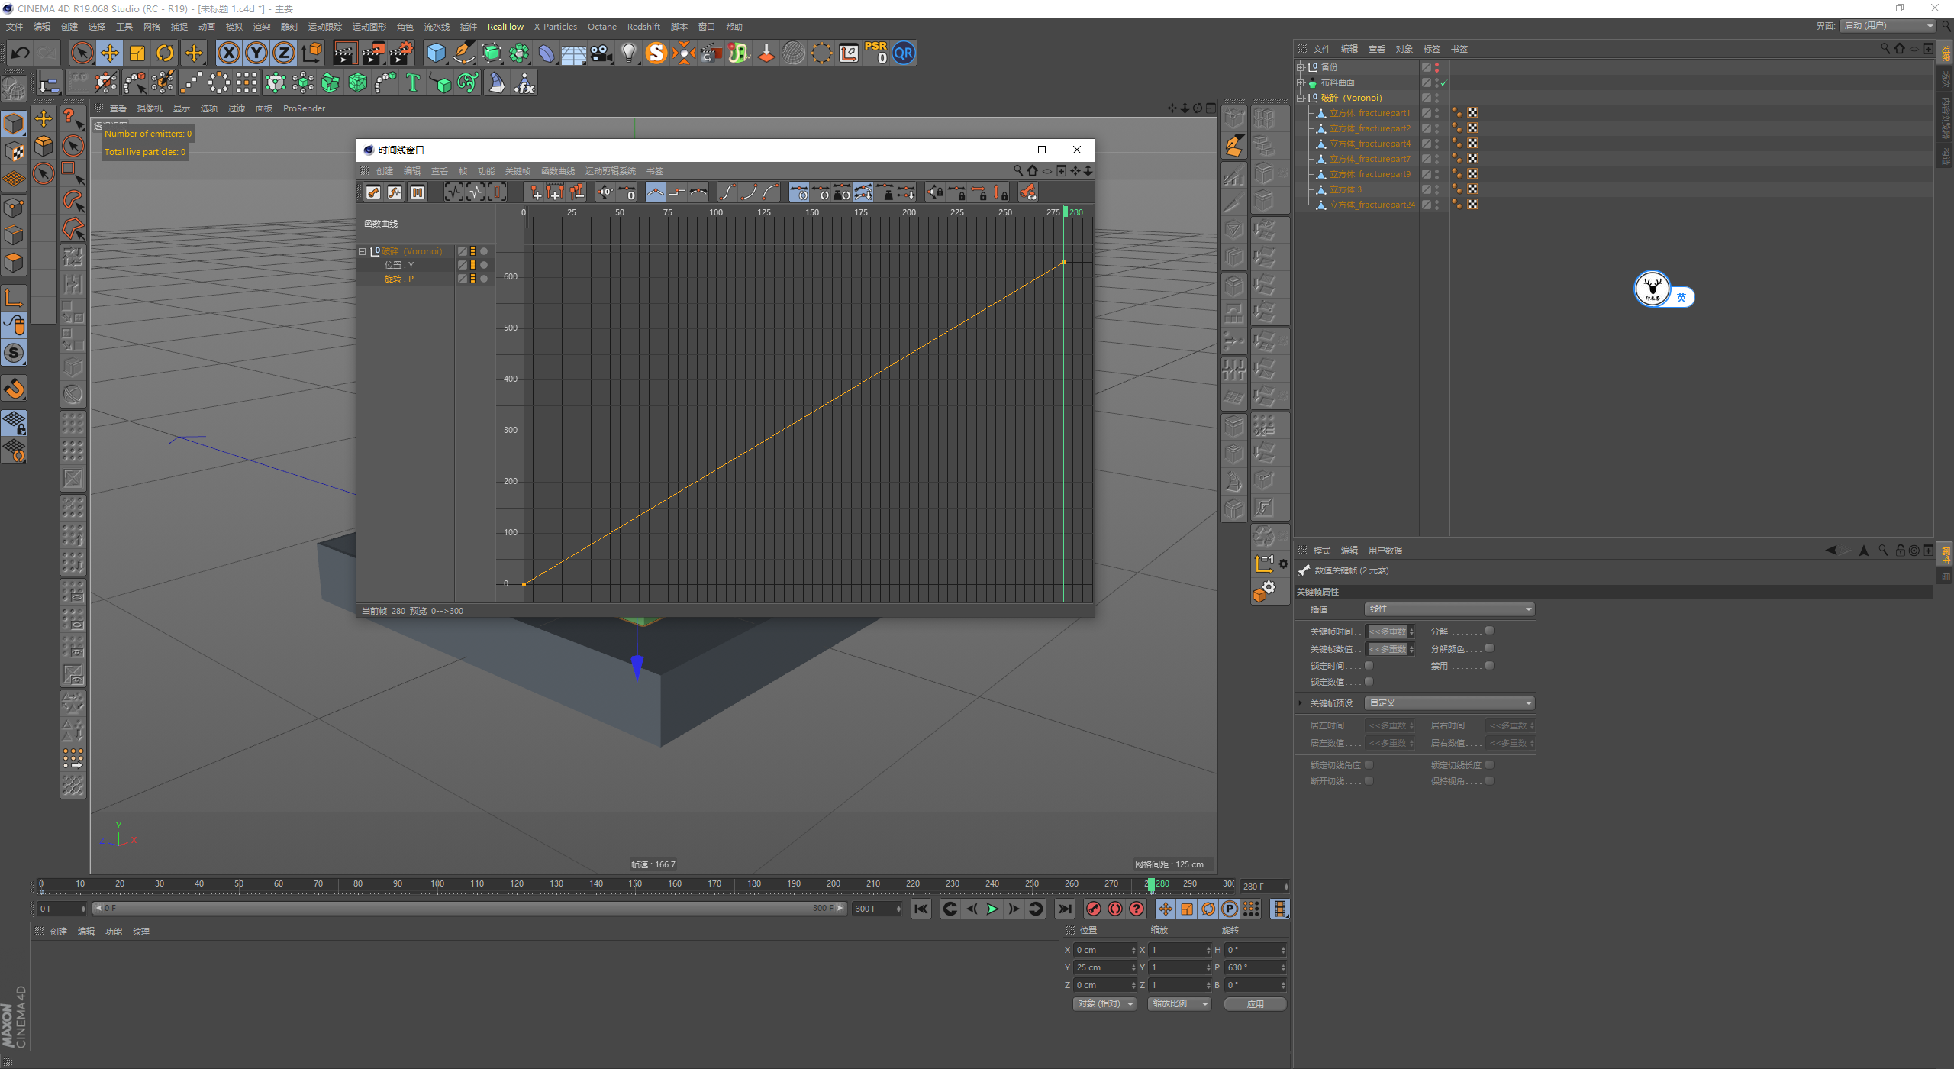Image resolution: width=1954 pixels, height=1069 pixels.
Task: Click the Rotate tool icon
Action: pos(165,53)
